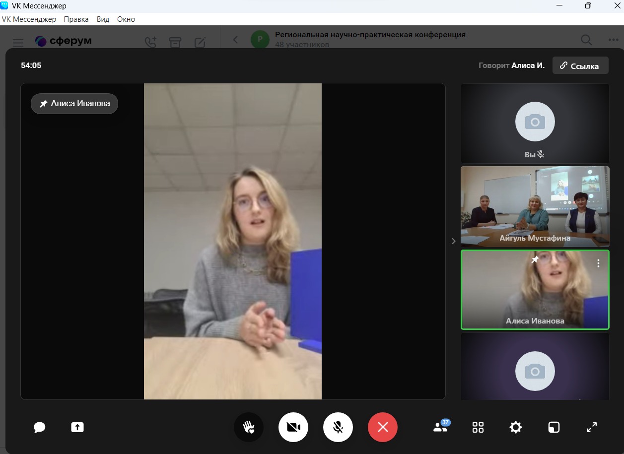Open options menu on Алиса Иванова tile
The image size is (624, 454).
(598, 263)
